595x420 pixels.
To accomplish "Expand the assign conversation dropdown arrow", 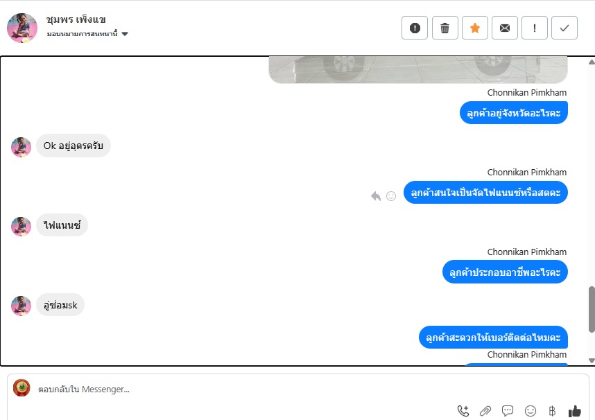I will [x=125, y=34].
